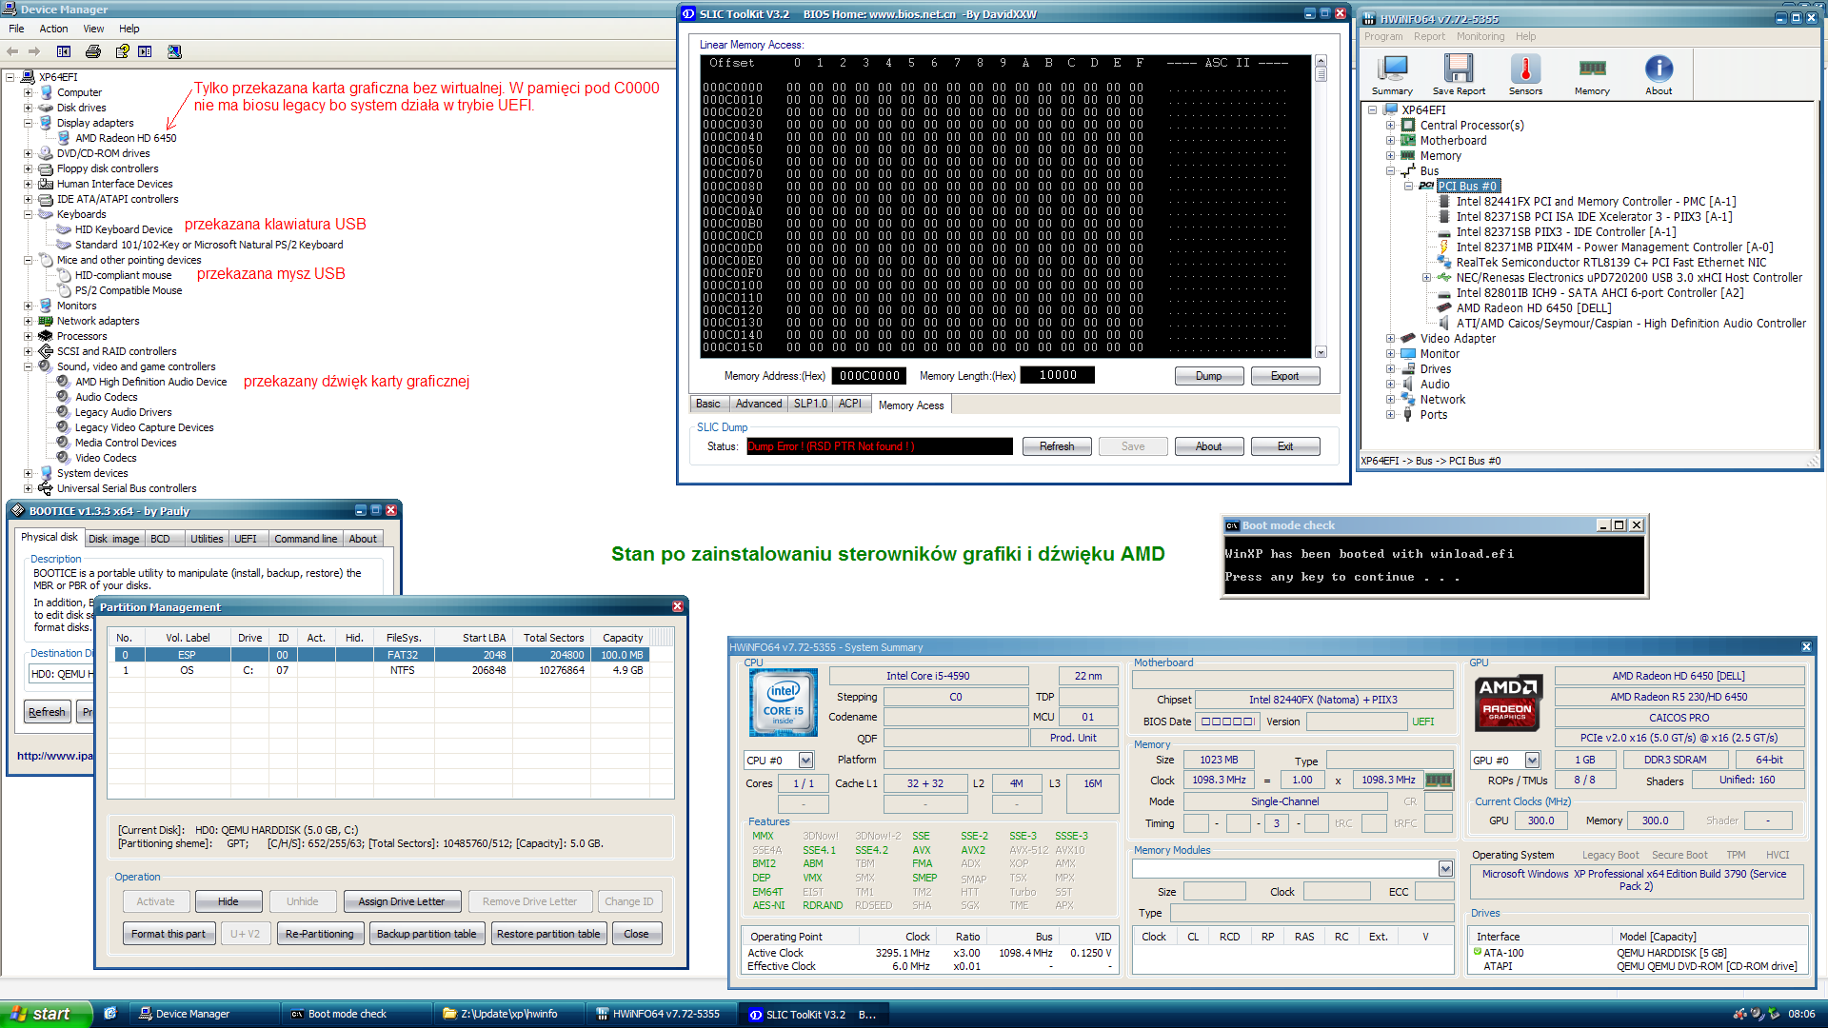This screenshot has height=1028, width=1828.
Task: Collapse the Display adapters node
Action: coord(29,123)
